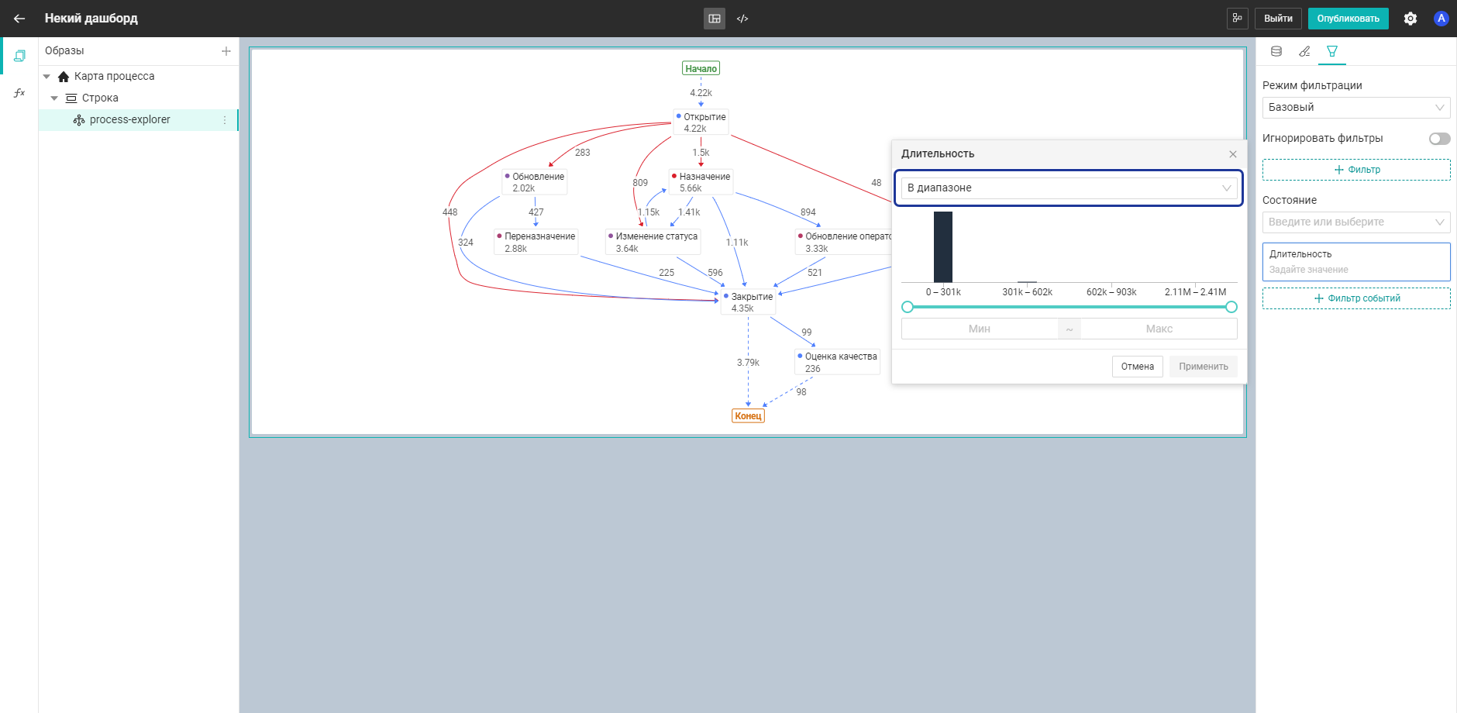Open the component structure icon near Выйти

(1238, 19)
